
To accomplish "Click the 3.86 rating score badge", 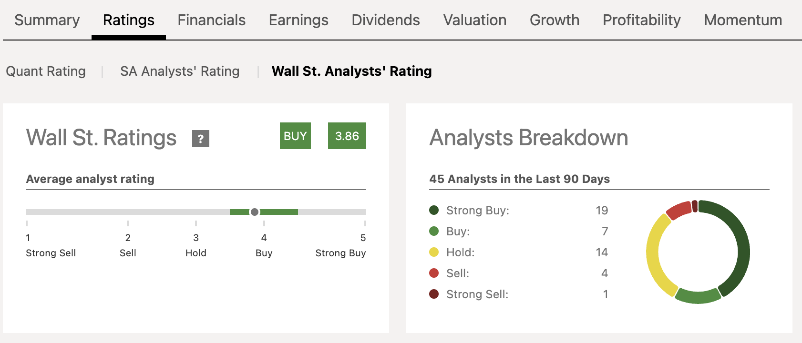I will [x=347, y=136].
